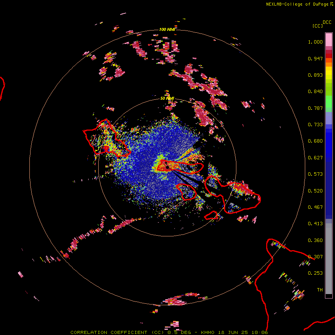The image size is (335, 335).
Task: Click the 0.787 scale value
Action: click(315, 108)
